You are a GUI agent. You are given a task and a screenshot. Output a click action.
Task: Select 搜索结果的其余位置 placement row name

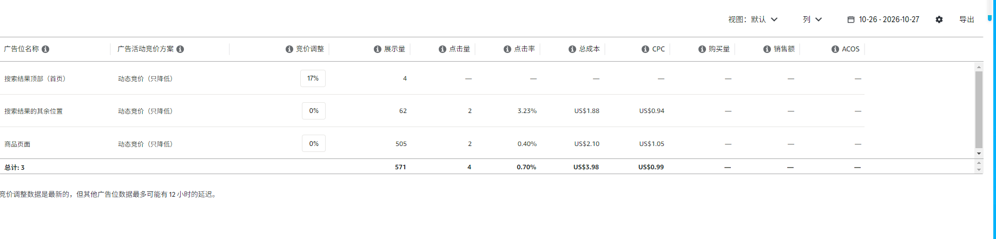(x=34, y=111)
